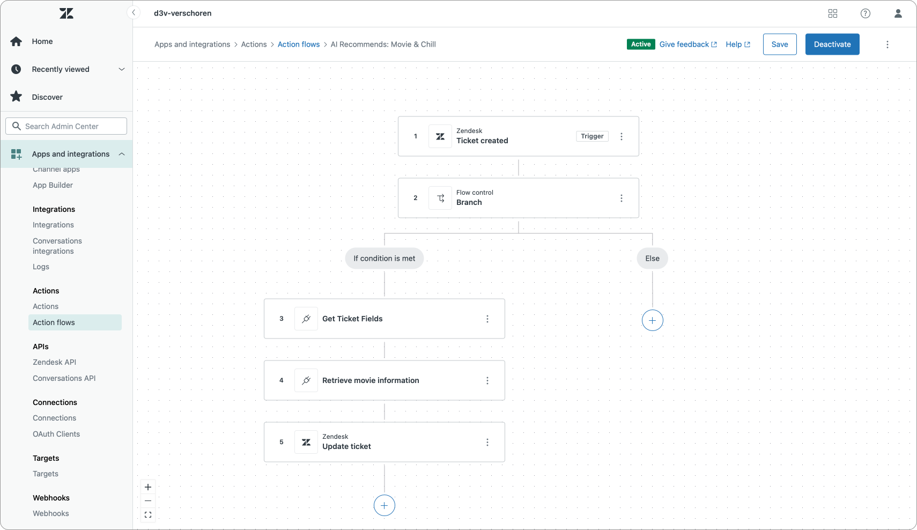Click the Apps and integrations grid icon

coord(17,154)
